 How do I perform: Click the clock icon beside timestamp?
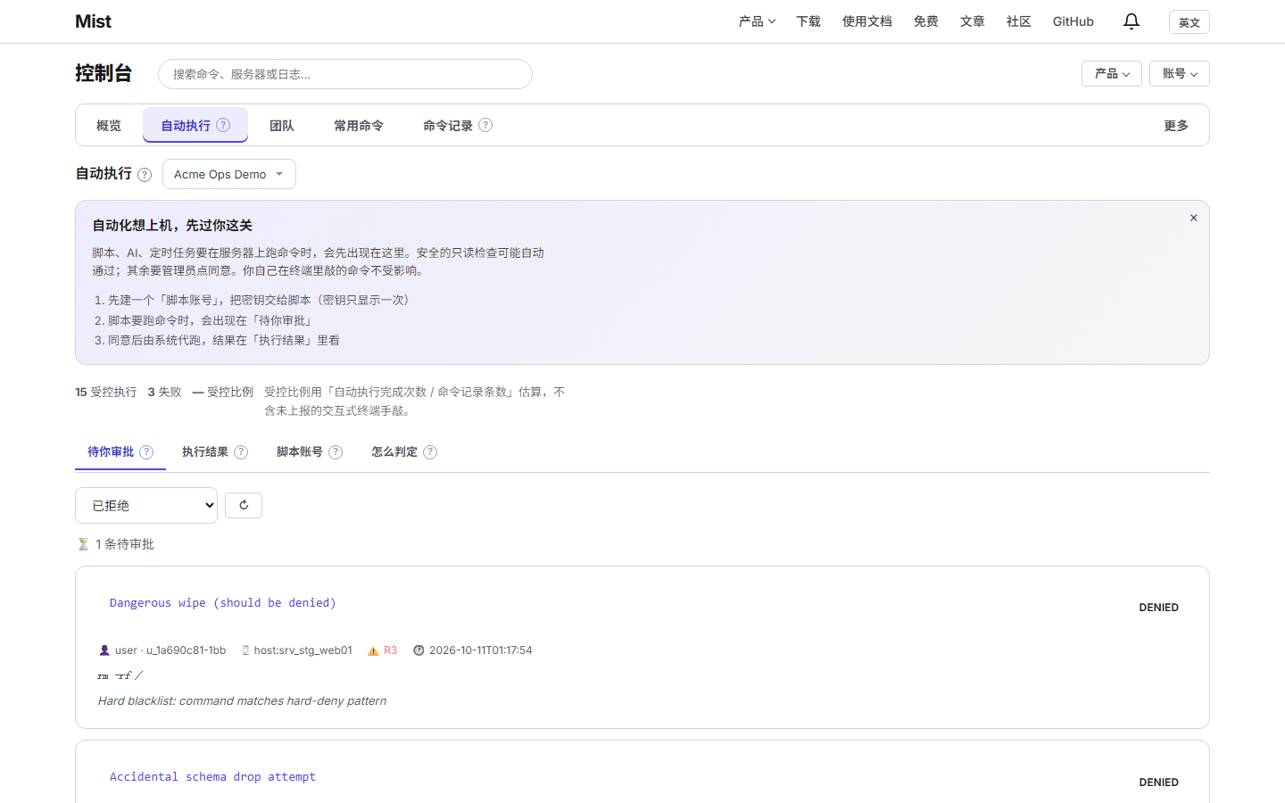click(x=419, y=650)
